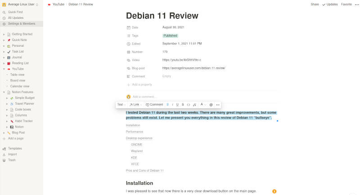The width and height of the screenshot is (360, 195).
Task: Jump to Pros and Cons of Debian 11
Action: pyautogui.click(x=144, y=170)
